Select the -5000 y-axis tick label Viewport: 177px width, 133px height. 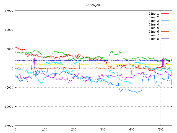click(8, 87)
